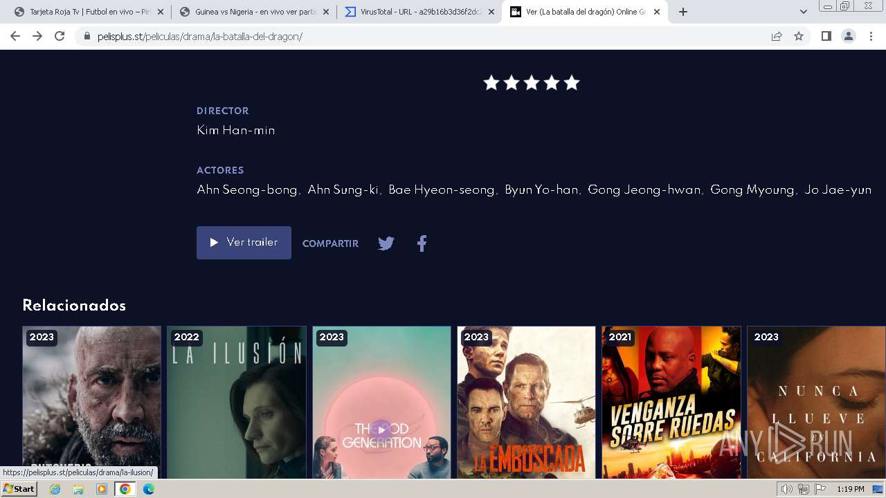Open director Kim Han-min link

236,130
